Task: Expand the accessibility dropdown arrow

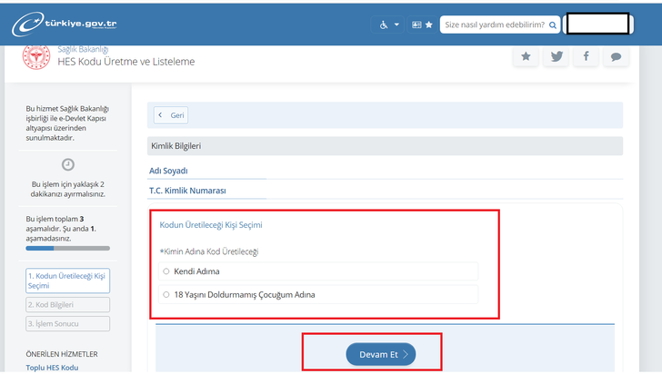Action: pos(396,25)
